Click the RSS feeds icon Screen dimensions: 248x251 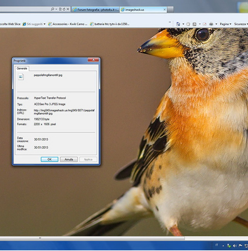coord(195,24)
